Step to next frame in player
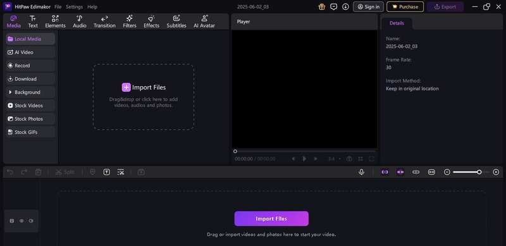Image resolution: width=506 pixels, height=246 pixels. pyautogui.click(x=315, y=159)
